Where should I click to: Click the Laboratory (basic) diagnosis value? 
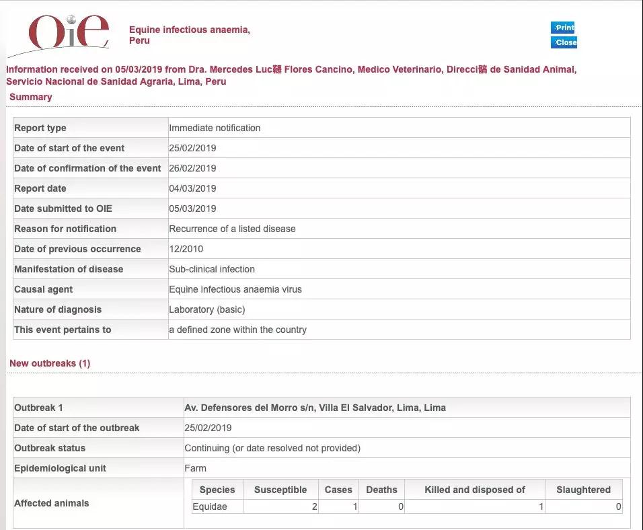click(207, 309)
